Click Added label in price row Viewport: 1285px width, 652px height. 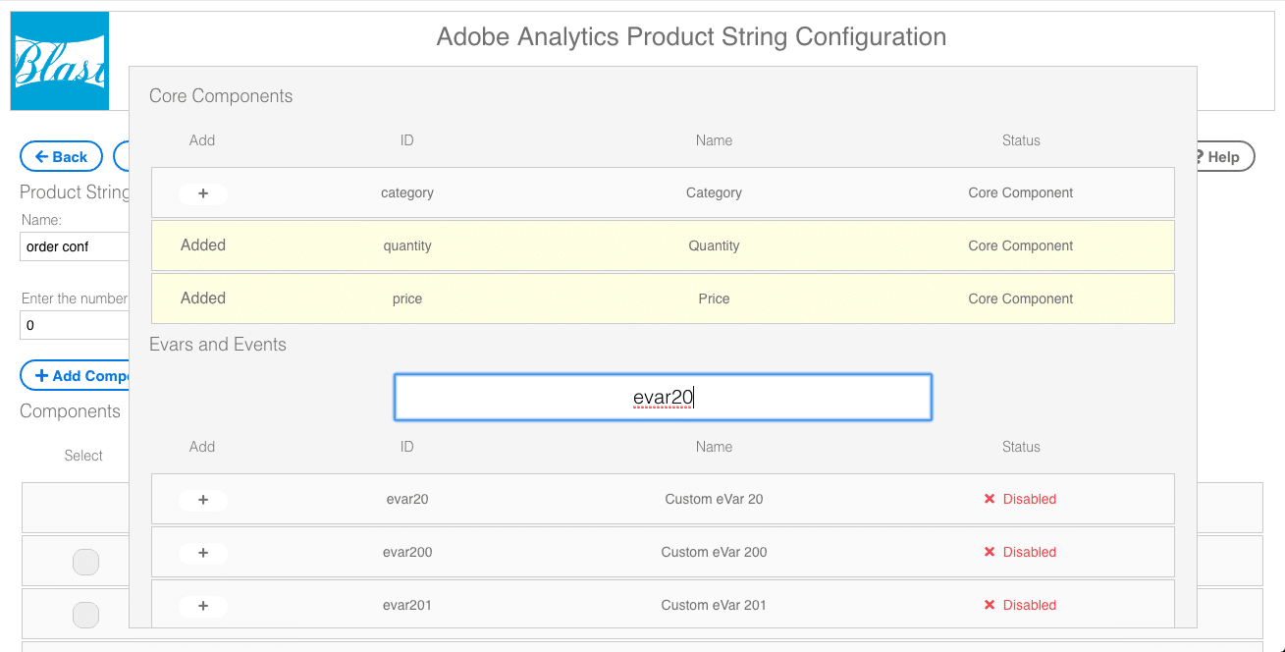point(203,299)
